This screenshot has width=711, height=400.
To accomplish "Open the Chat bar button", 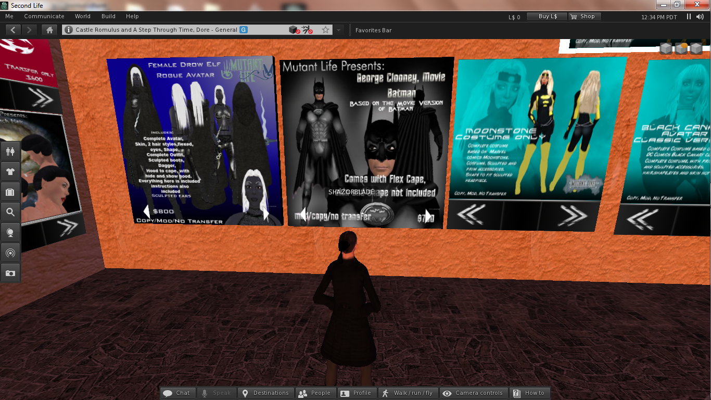I will point(177,393).
